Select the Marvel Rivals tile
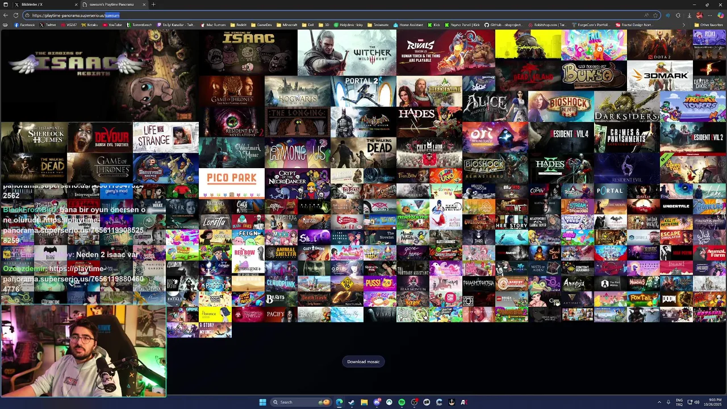The width and height of the screenshot is (727, 409). (x=446, y=52)
